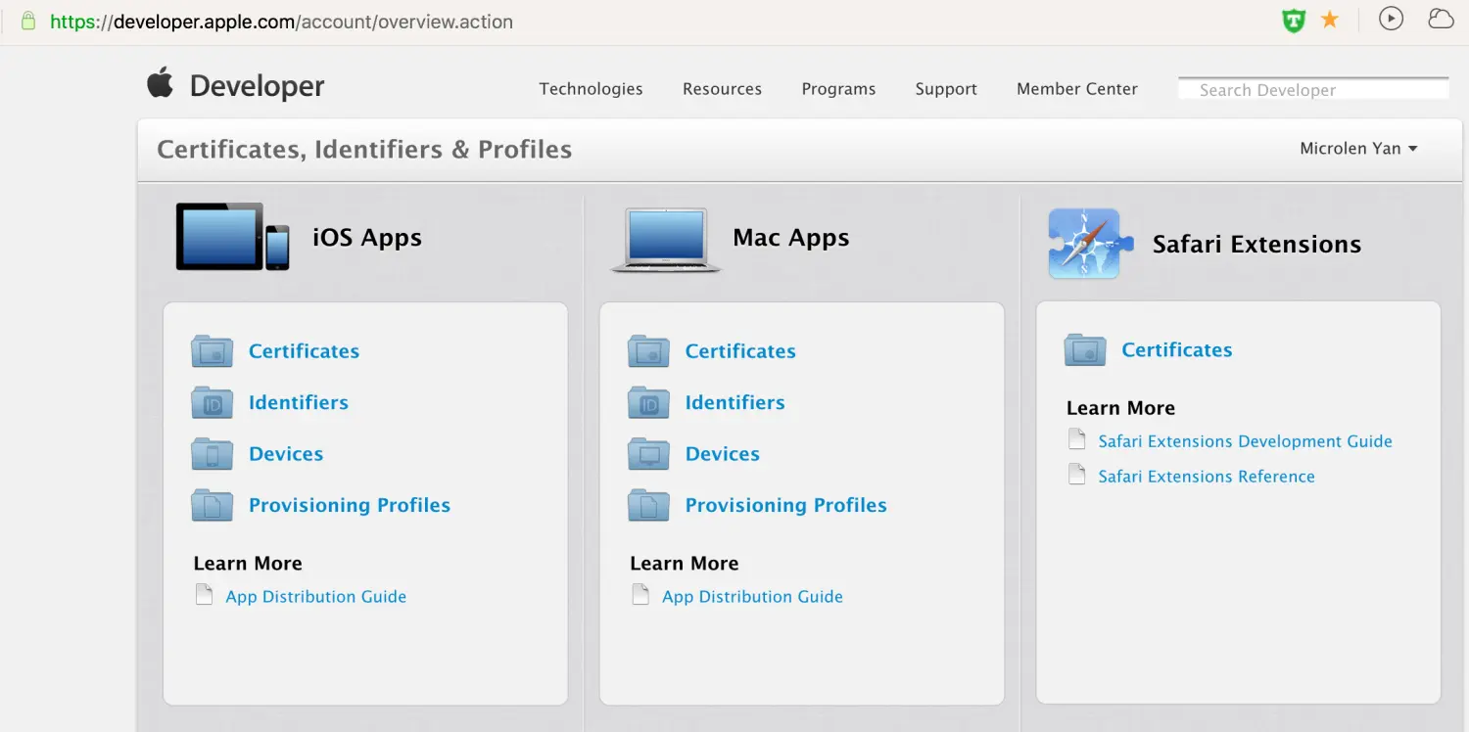The image size is (1469, 732).
Task: Open iOS Apps Provisioning Profiles folder icon
Action: 212,505
